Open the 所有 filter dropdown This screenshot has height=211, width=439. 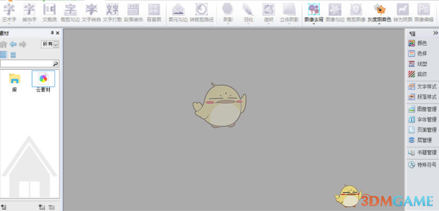(x=50, y=44)
